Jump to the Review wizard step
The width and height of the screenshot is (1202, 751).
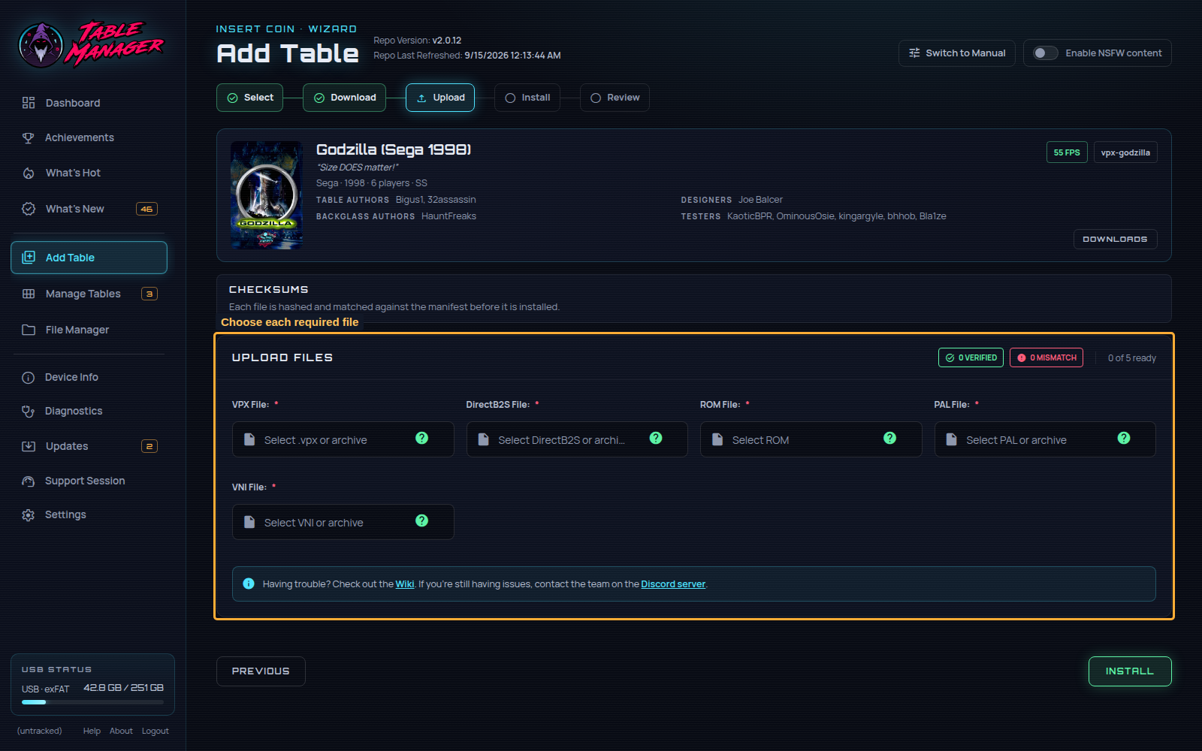[615, 98]
